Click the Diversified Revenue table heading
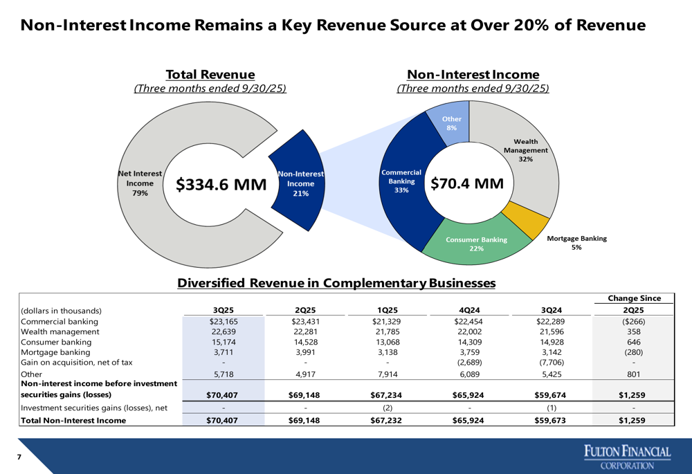 click(336, 282)
